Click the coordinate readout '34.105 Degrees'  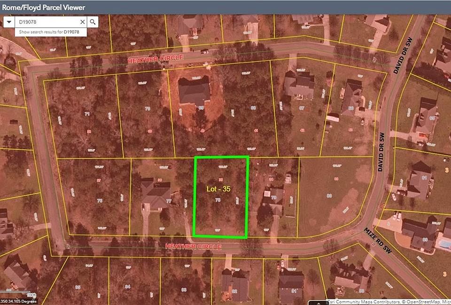[23, 301]
